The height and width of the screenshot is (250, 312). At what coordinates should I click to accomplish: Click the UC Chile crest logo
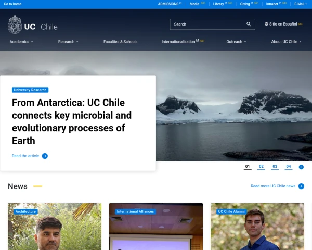[15, 24]
